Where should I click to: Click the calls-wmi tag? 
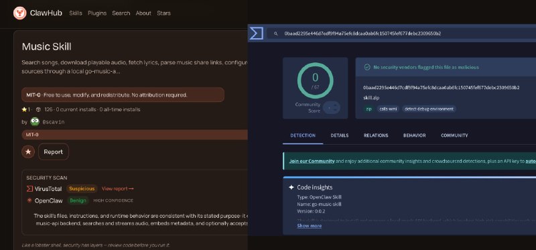tap(389, 109)
